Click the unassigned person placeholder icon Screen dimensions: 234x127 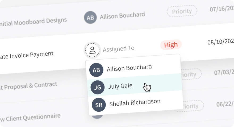click(x=92, y=50)
